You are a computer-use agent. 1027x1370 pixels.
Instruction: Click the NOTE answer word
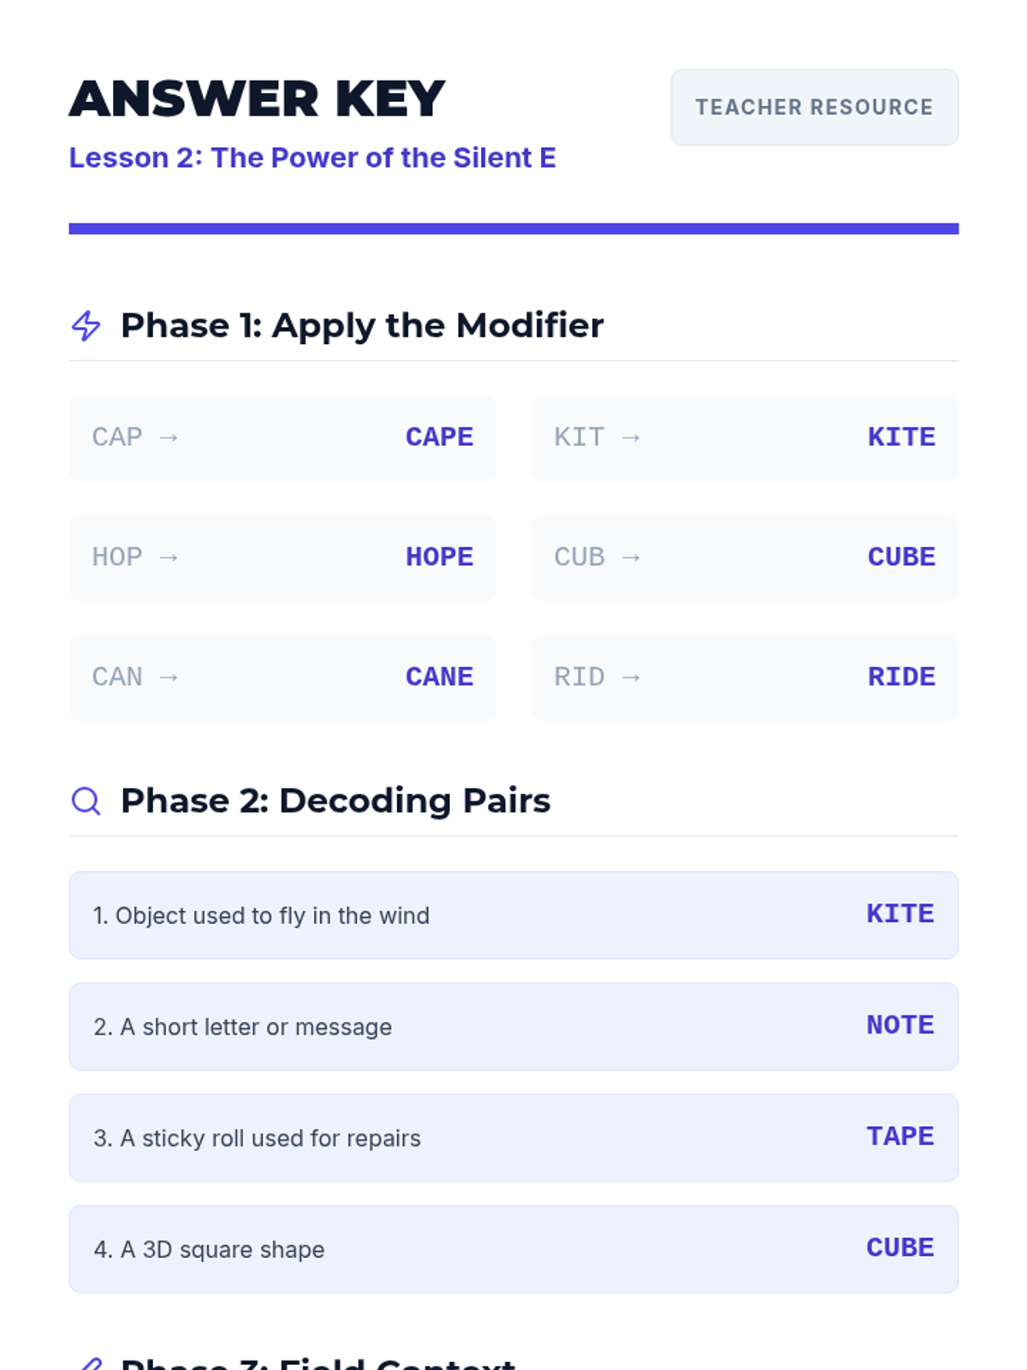[900, 1025]
